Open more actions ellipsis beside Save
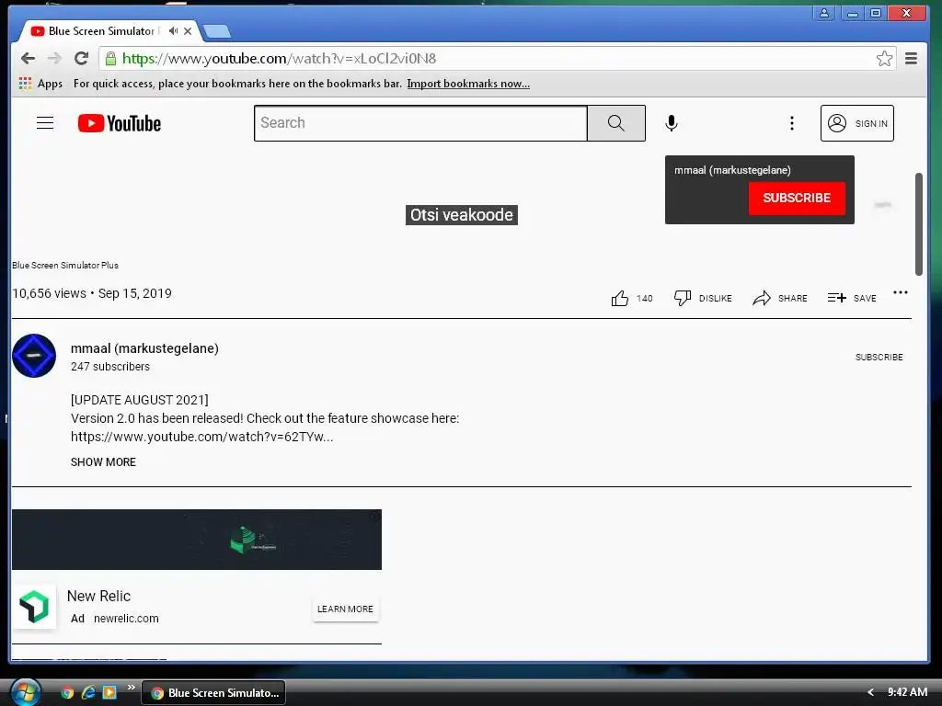This screenshot has width=942, height=706. pos(900,292)
